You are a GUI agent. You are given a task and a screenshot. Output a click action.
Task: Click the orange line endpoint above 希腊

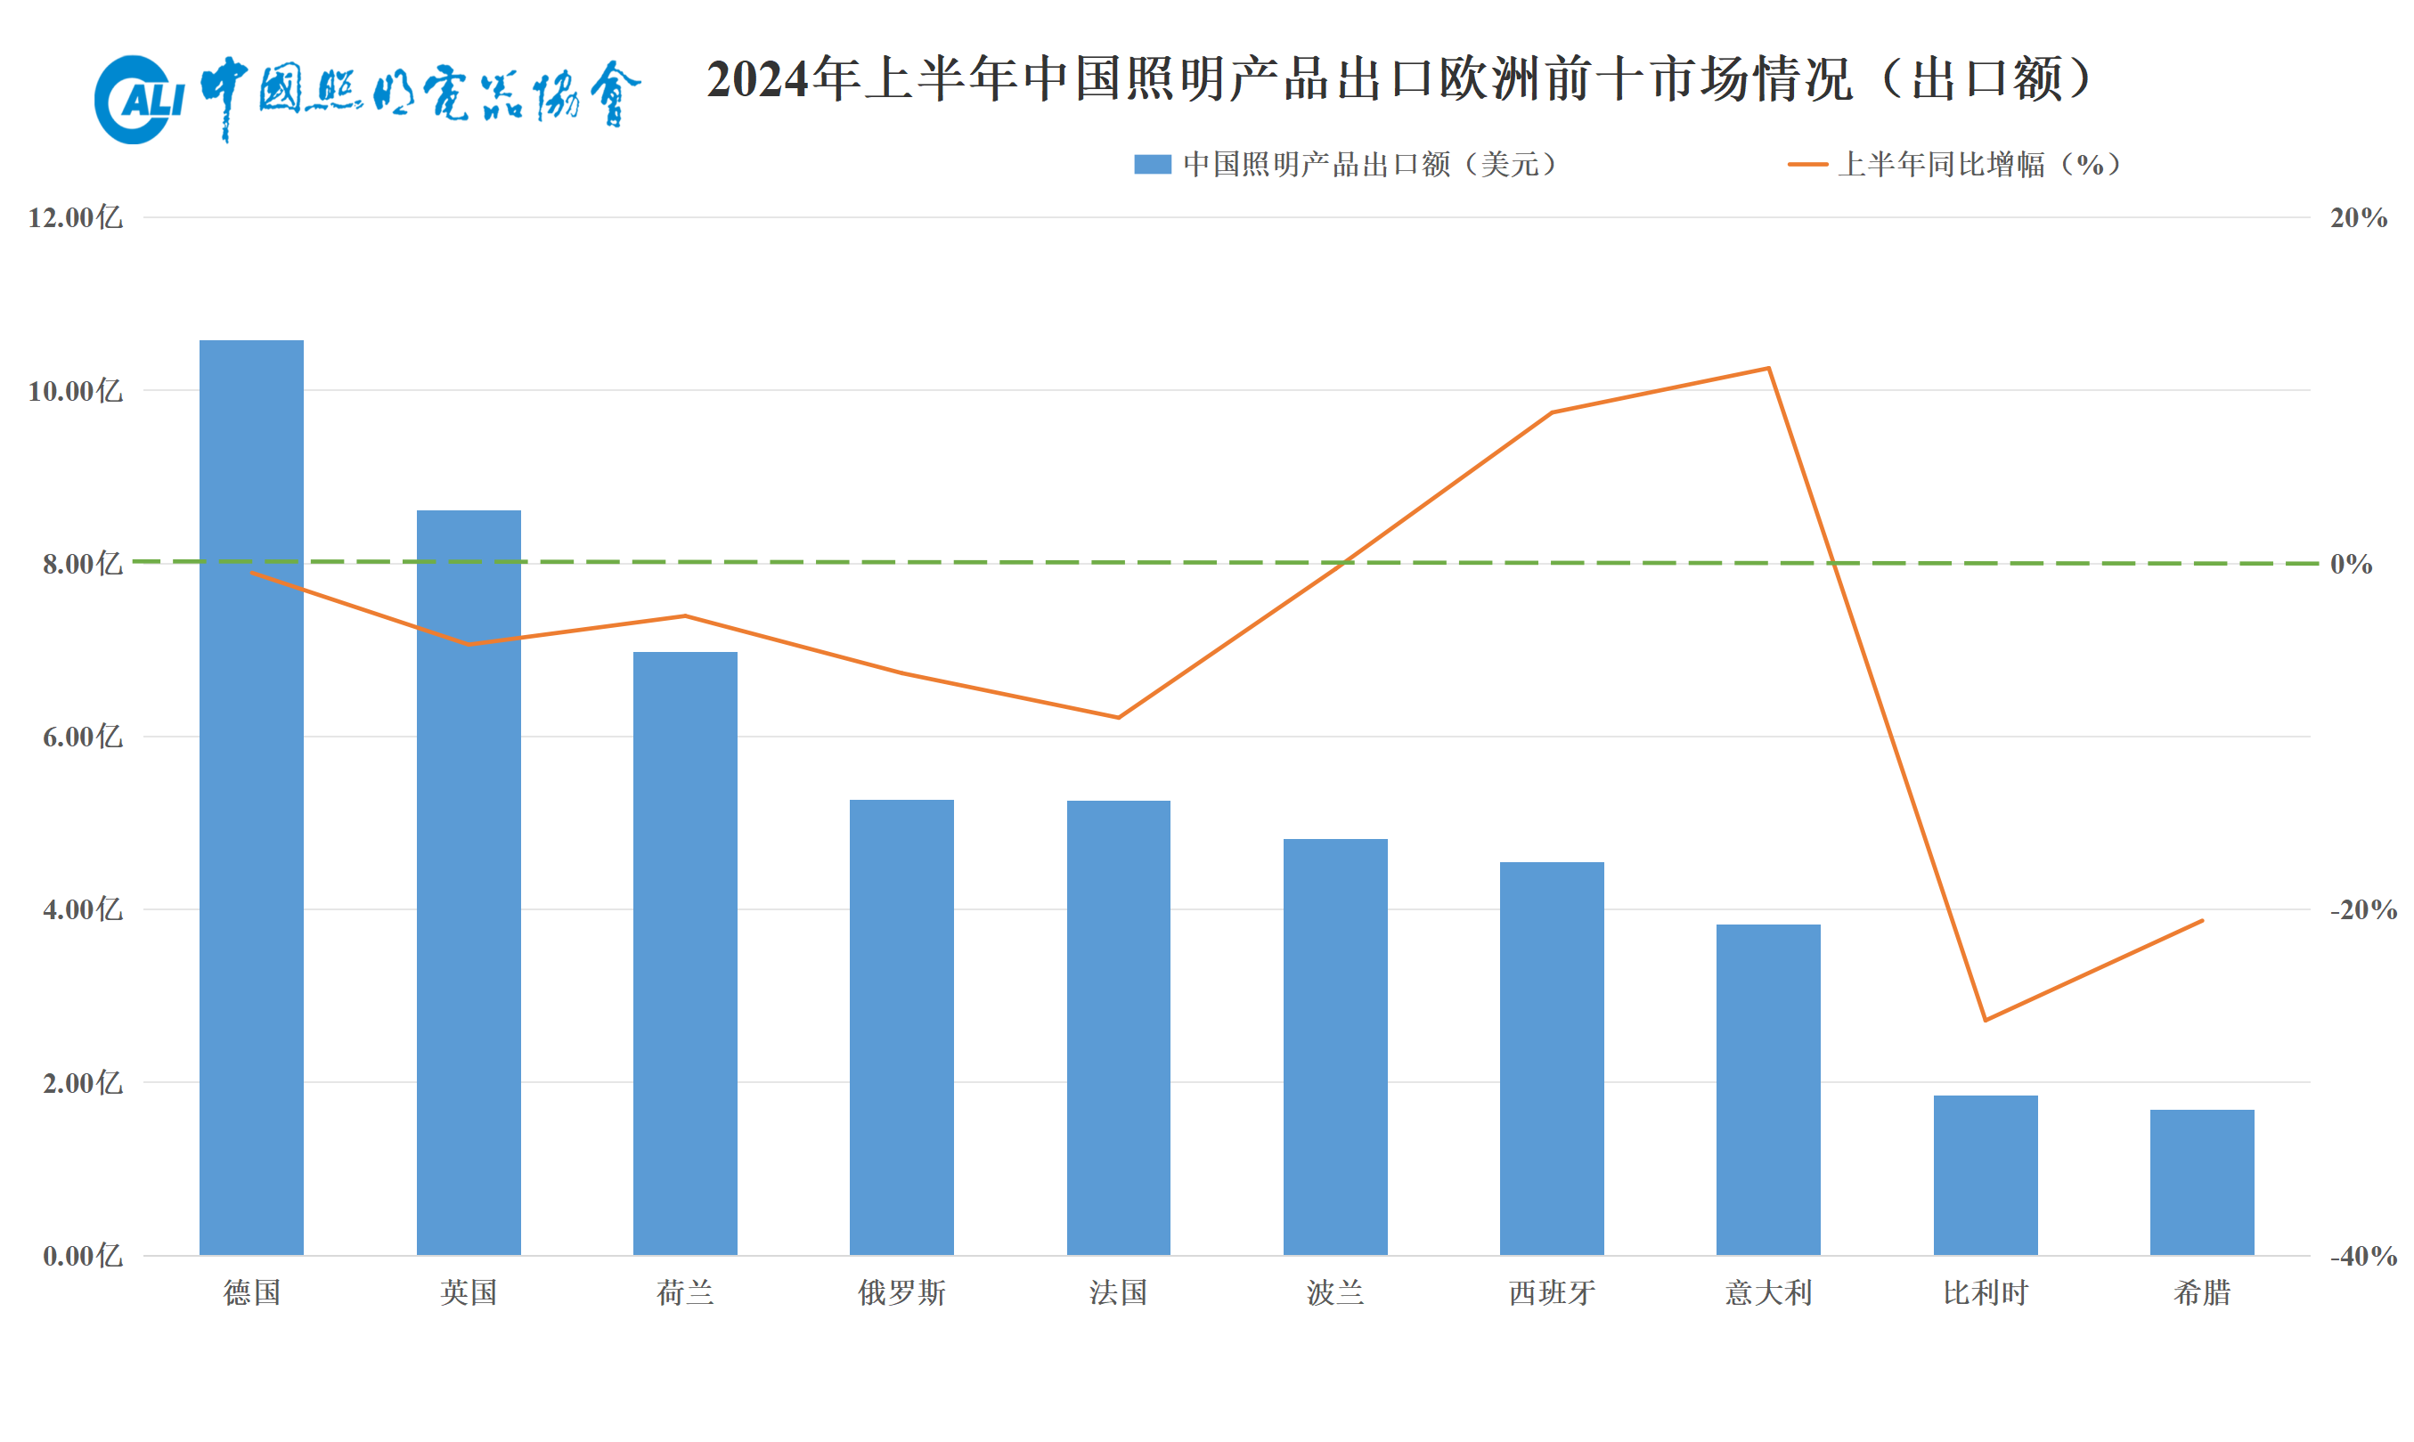[2202, 920]
